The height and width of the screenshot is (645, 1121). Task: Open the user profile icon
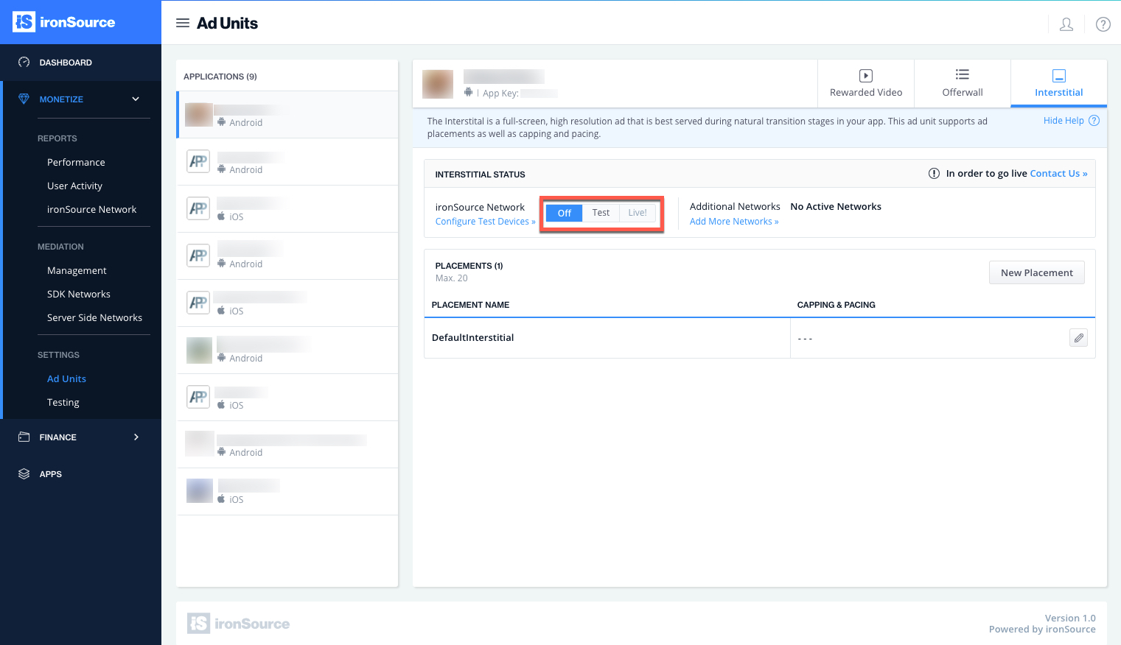[x=1066, y=24]
